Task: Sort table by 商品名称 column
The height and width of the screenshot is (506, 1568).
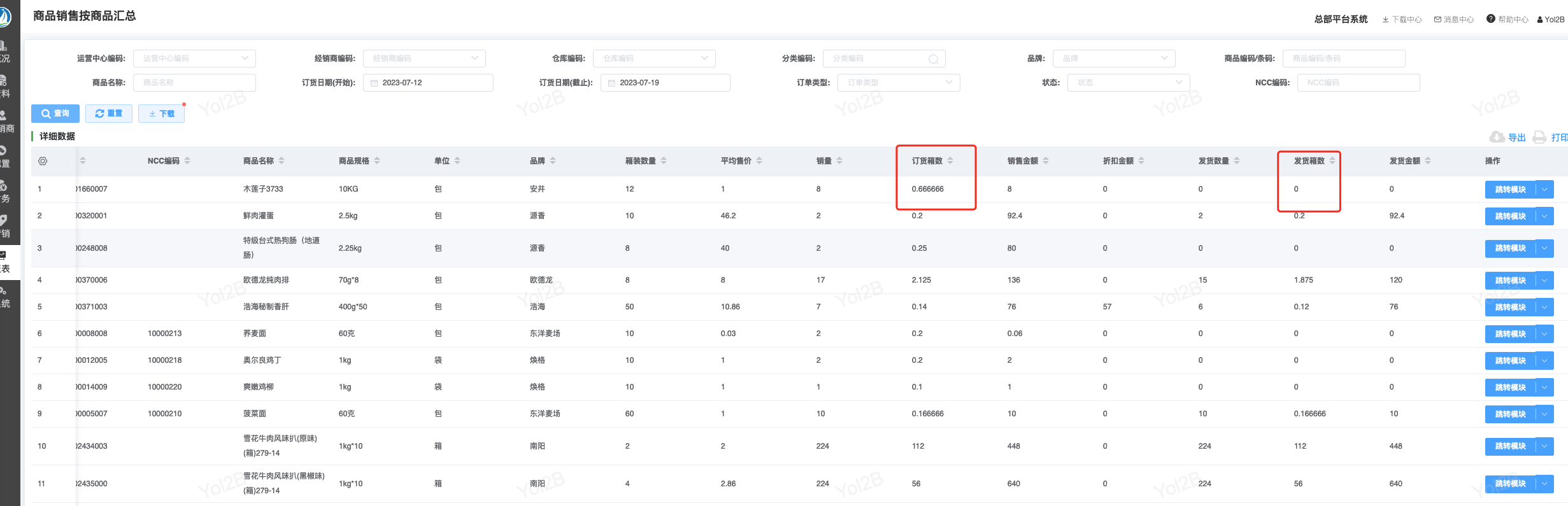Action: (282, 161)
